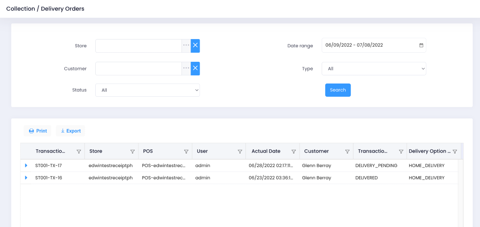Viewport: 480px width, 227px height.
Task: Filter the Transaction status column
Action: [x=401, y=151]
